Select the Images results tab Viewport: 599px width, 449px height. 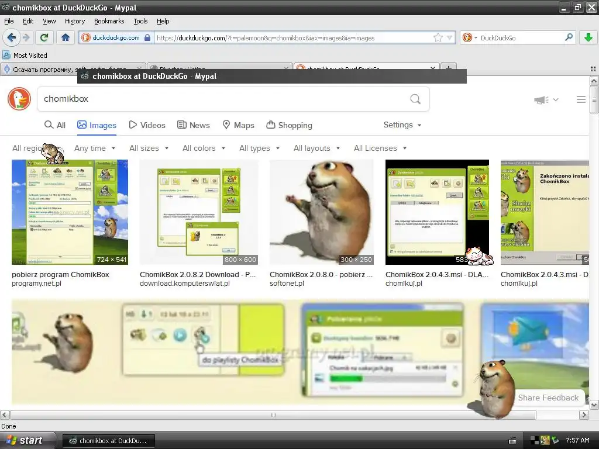point(97,125)
